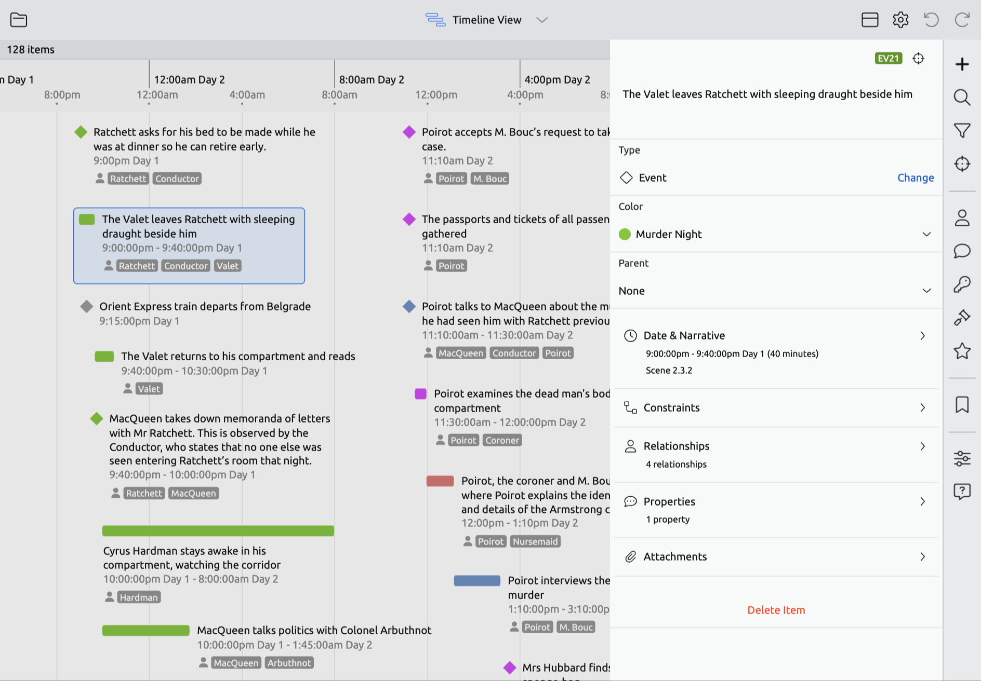Open the star icon in sidebar
981x681 pixels.
tap(962, 351)
